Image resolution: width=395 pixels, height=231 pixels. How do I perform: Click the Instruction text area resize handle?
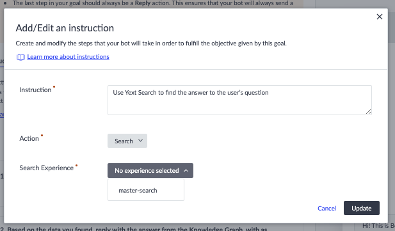pyautogui.click(x=368, y=111)
